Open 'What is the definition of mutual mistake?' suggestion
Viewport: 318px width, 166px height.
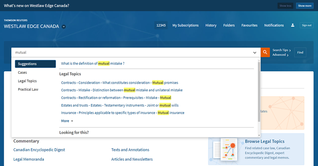point(93,63)
